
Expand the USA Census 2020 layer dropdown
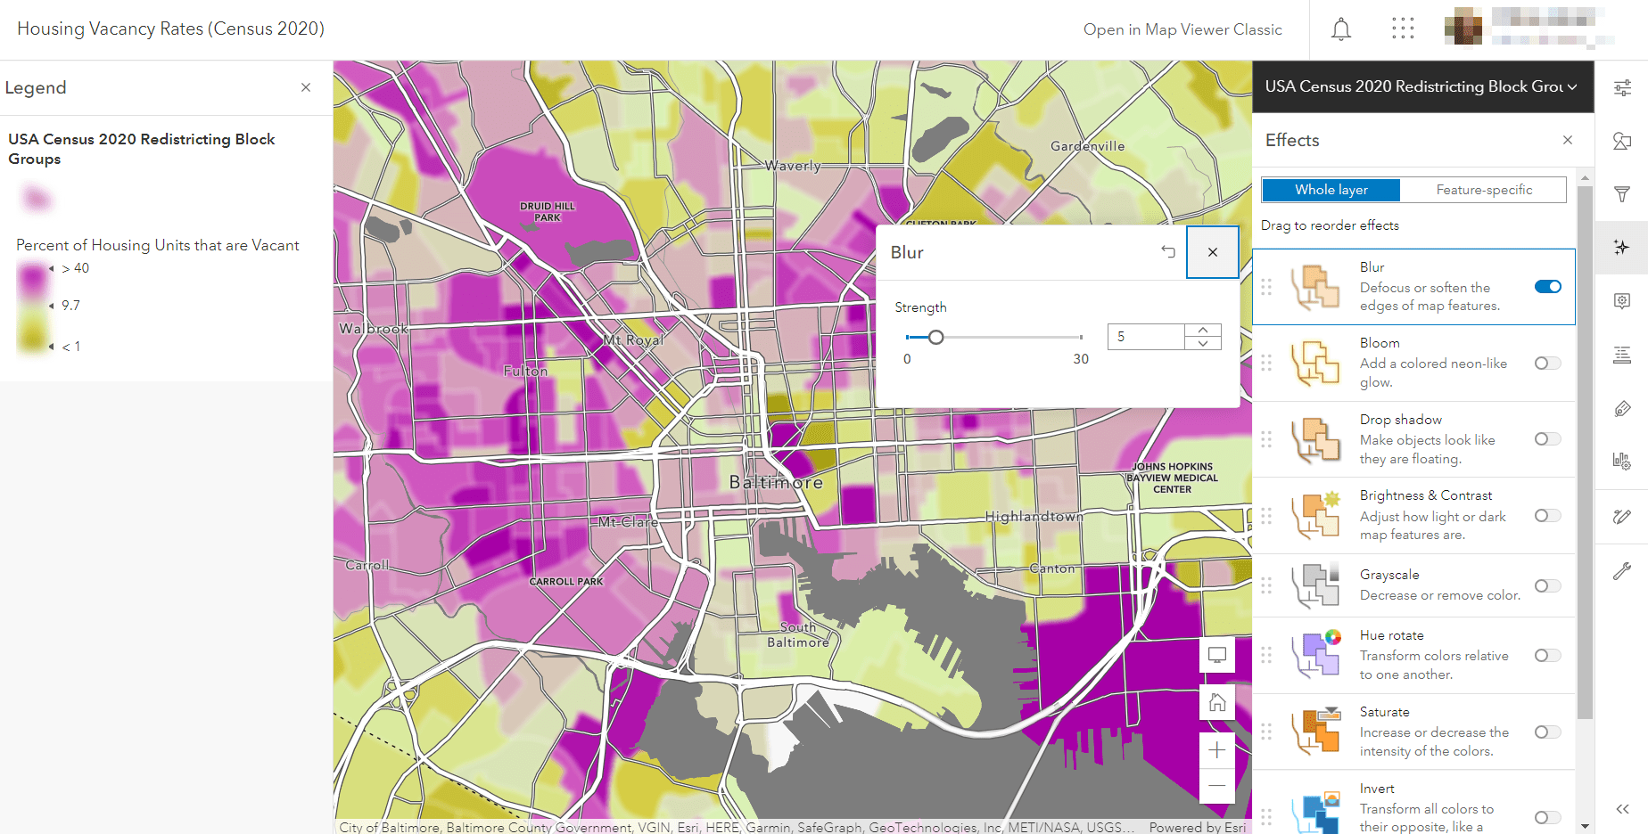[x=1572, y=86]
